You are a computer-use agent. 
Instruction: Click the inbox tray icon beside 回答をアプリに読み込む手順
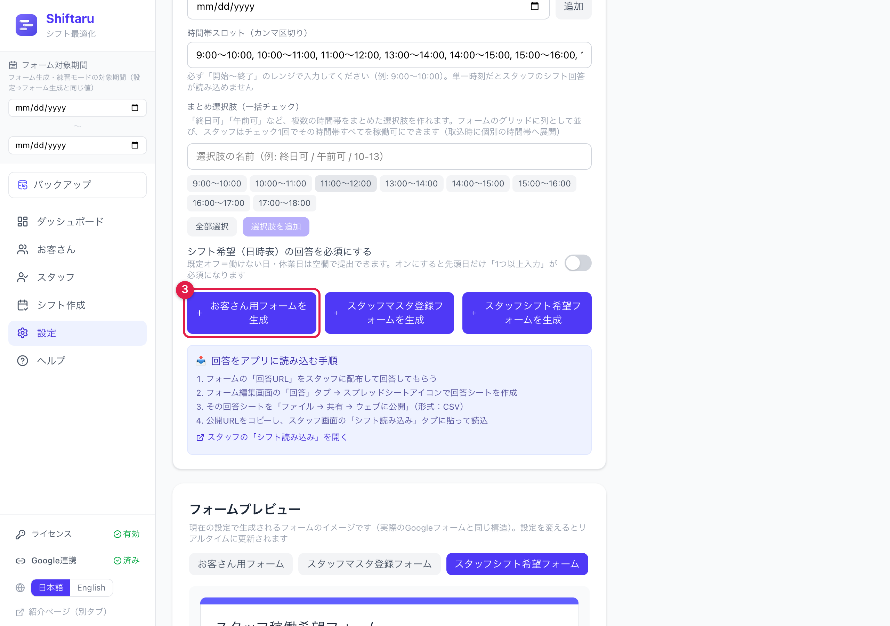[x=201, y=361]
